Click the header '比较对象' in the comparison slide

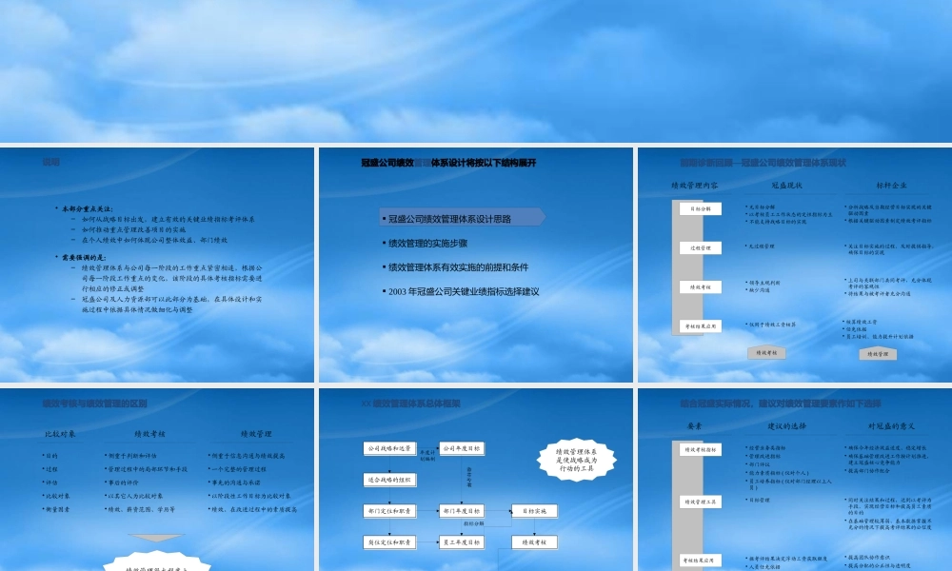click(x=60, y=435)
